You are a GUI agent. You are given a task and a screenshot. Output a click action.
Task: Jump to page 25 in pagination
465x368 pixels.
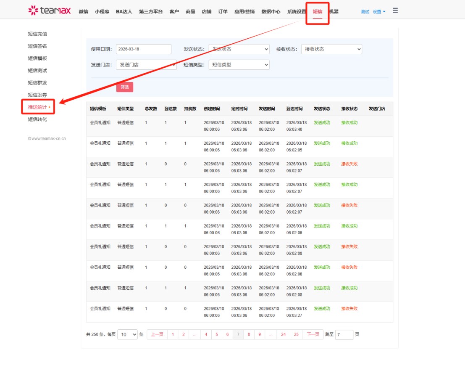pos(296,334)
